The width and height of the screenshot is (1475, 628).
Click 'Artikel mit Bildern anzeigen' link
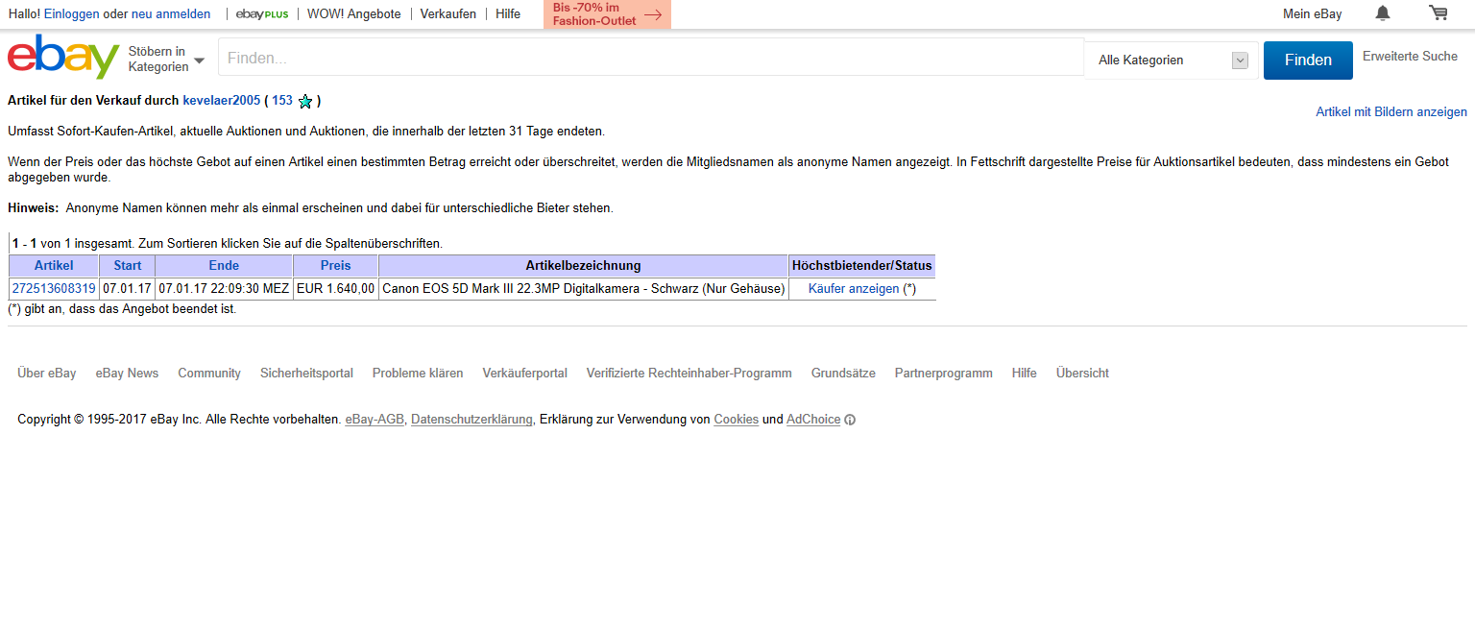coord(1391,112)
